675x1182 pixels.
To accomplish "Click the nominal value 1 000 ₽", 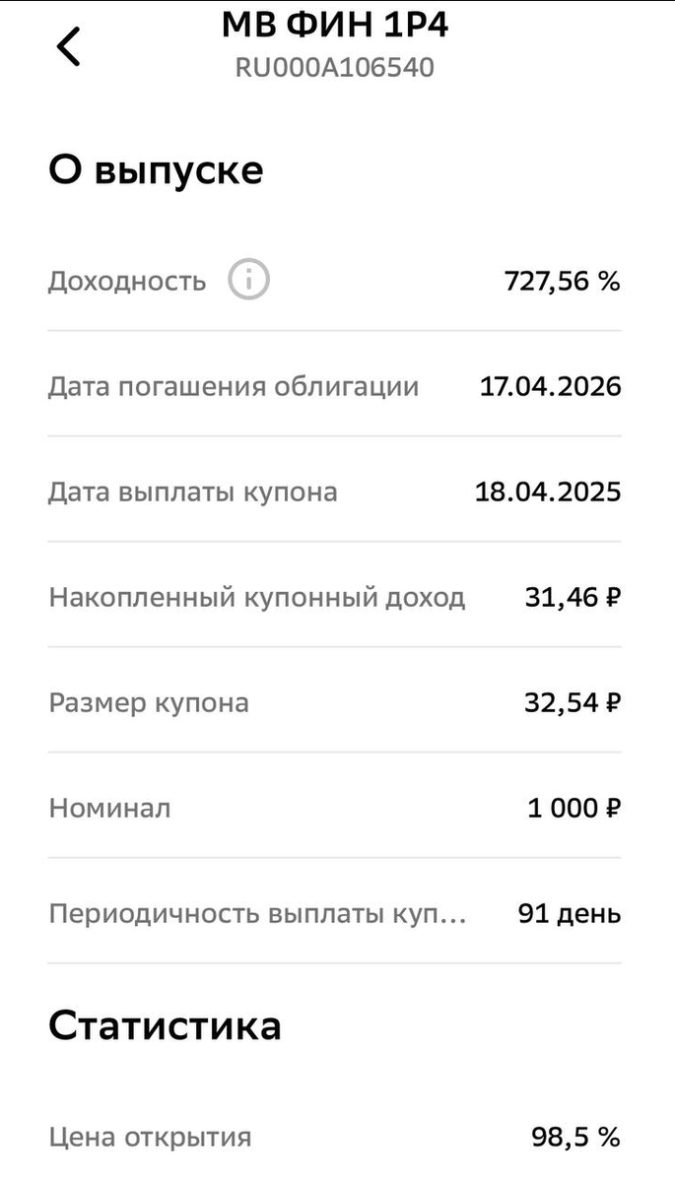I will (x=572, y=808).
